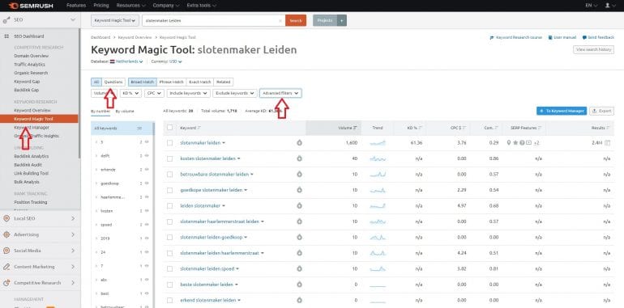The image size is (624, 308).
Task: Click the Competitive Research pie-chart icon
Action: [x=6, y=283]
